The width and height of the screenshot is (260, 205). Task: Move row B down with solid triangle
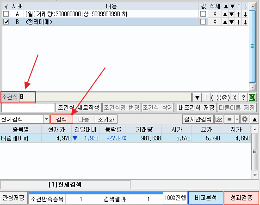click(232, 22)
